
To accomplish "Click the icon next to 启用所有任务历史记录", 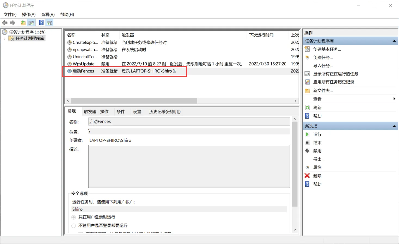I will point(307,82).
